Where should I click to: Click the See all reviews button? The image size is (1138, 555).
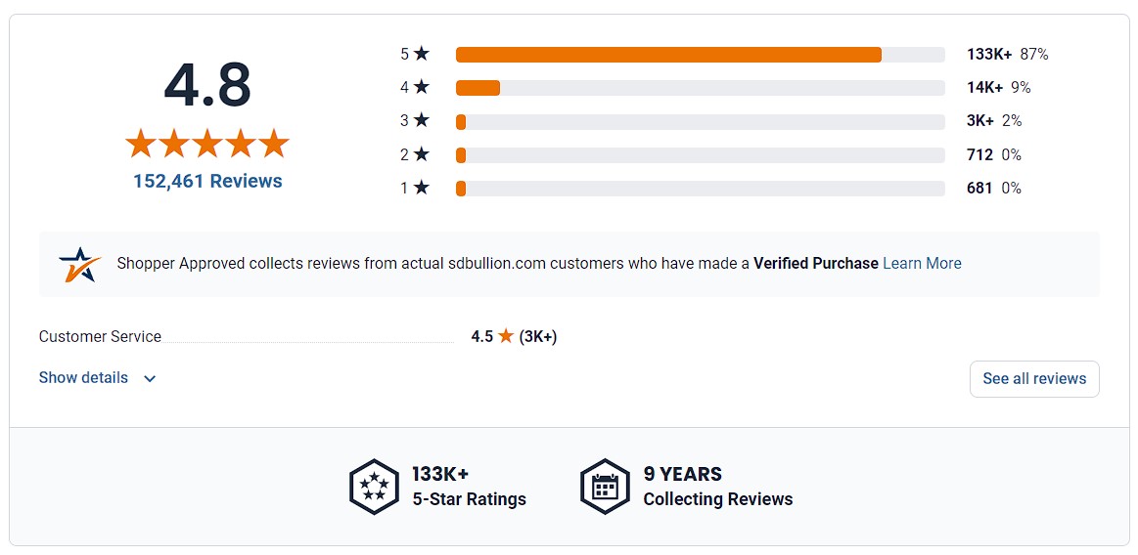pos(1034,379)
